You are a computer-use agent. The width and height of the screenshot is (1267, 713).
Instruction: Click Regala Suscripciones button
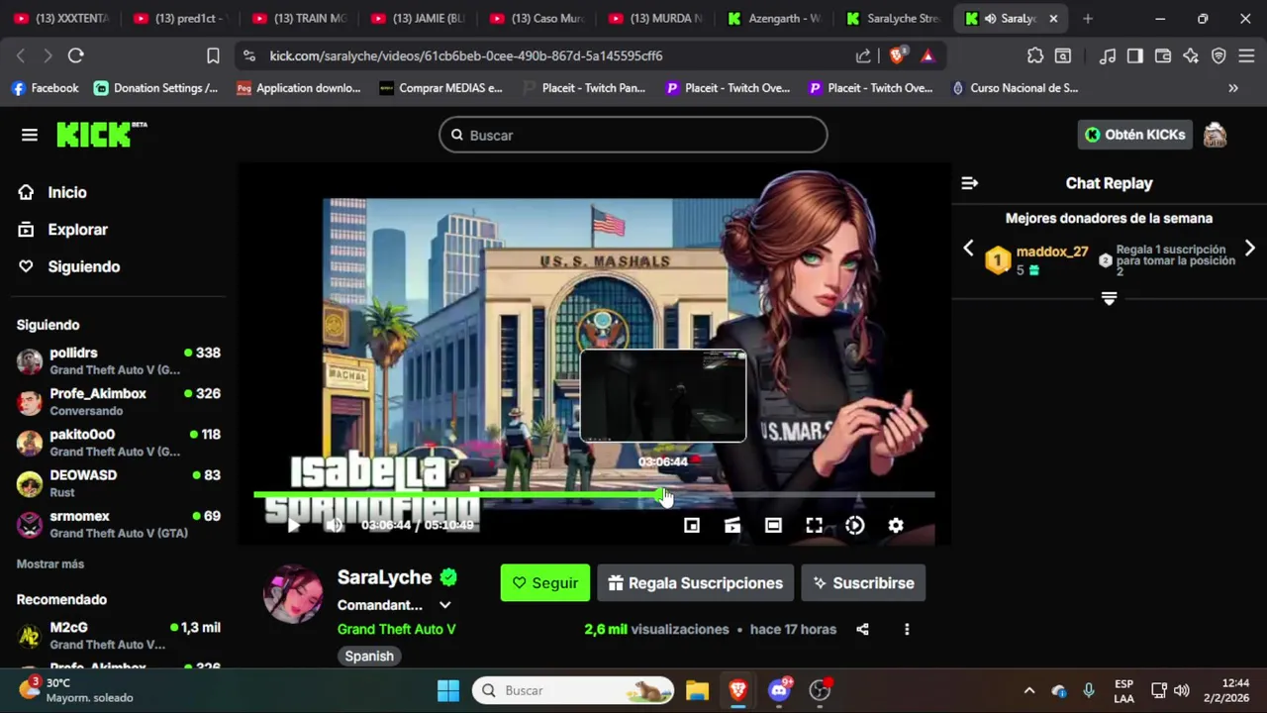pyautogui.click(x=696, y=583)
